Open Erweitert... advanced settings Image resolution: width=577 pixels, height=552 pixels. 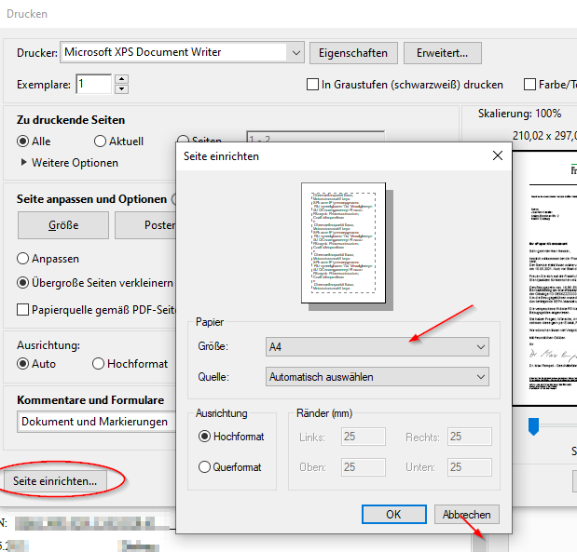443,53
